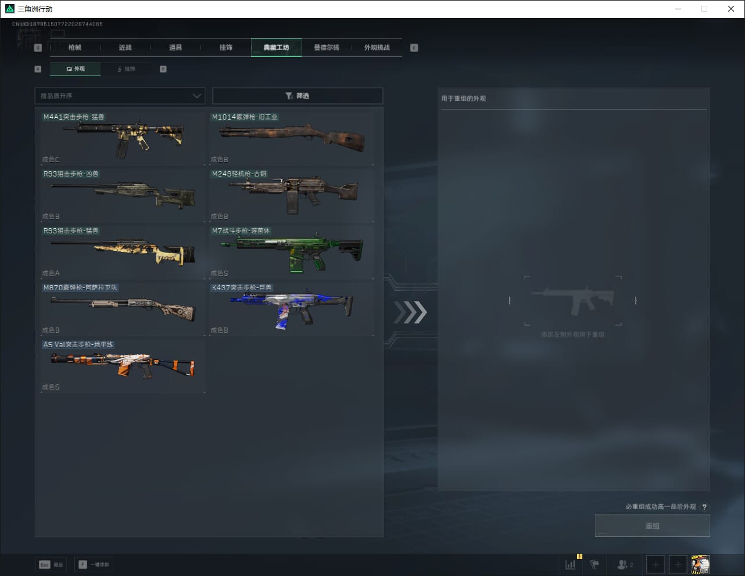This screenshot has height=576, width=745.
Task: Click the player avatar portrait
Action: (700, 564)
